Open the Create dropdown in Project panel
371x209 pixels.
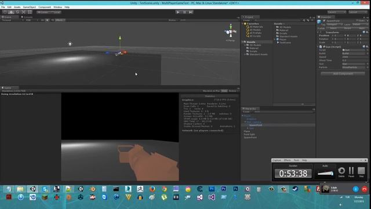[247, 20]
